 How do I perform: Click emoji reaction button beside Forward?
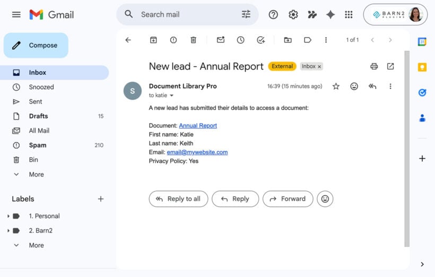(325, 199)
